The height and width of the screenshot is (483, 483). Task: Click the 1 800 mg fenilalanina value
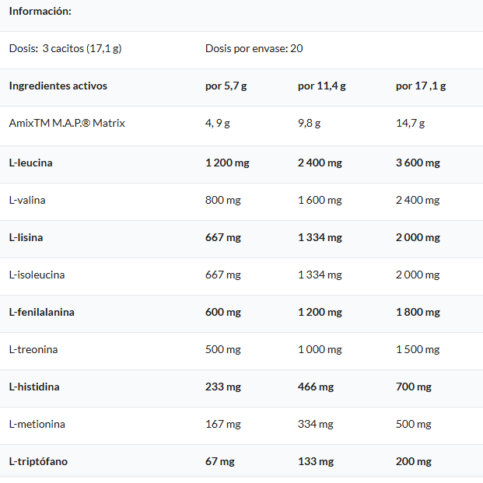tap(418, 312)
